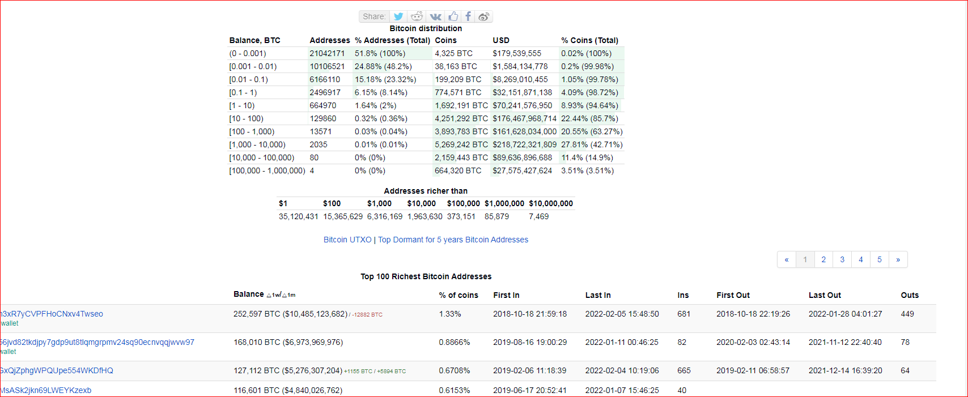Share the page on Reddit
968x397 pixels.
pos(417,16)
